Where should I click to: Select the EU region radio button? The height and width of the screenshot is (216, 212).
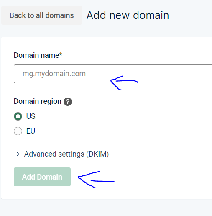[x=18, y=131]
